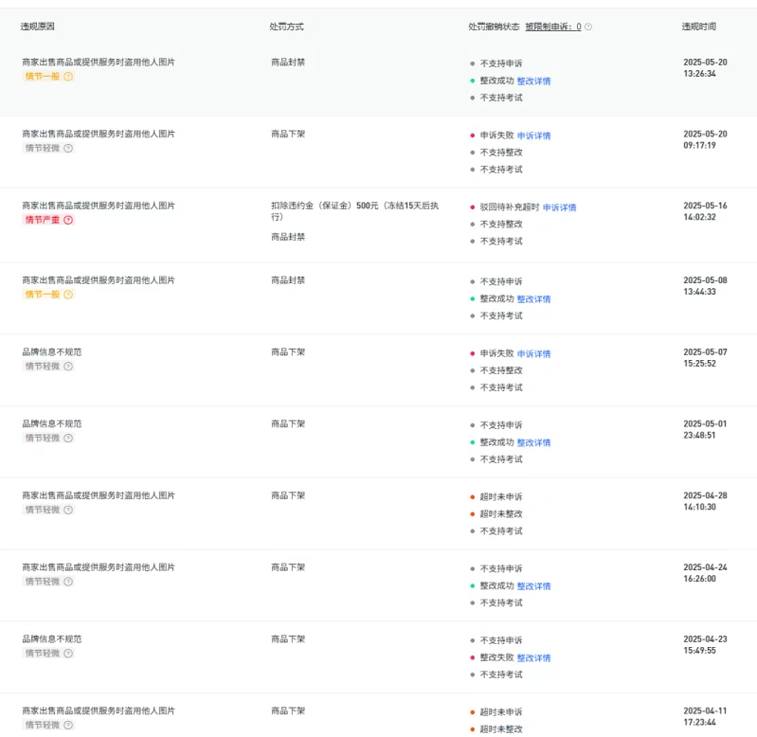The width and height of the screenshot is (757, 737).
Task: Click 情节轻微 help icon in 2025-04-28 row
Action: pos(68,510)
